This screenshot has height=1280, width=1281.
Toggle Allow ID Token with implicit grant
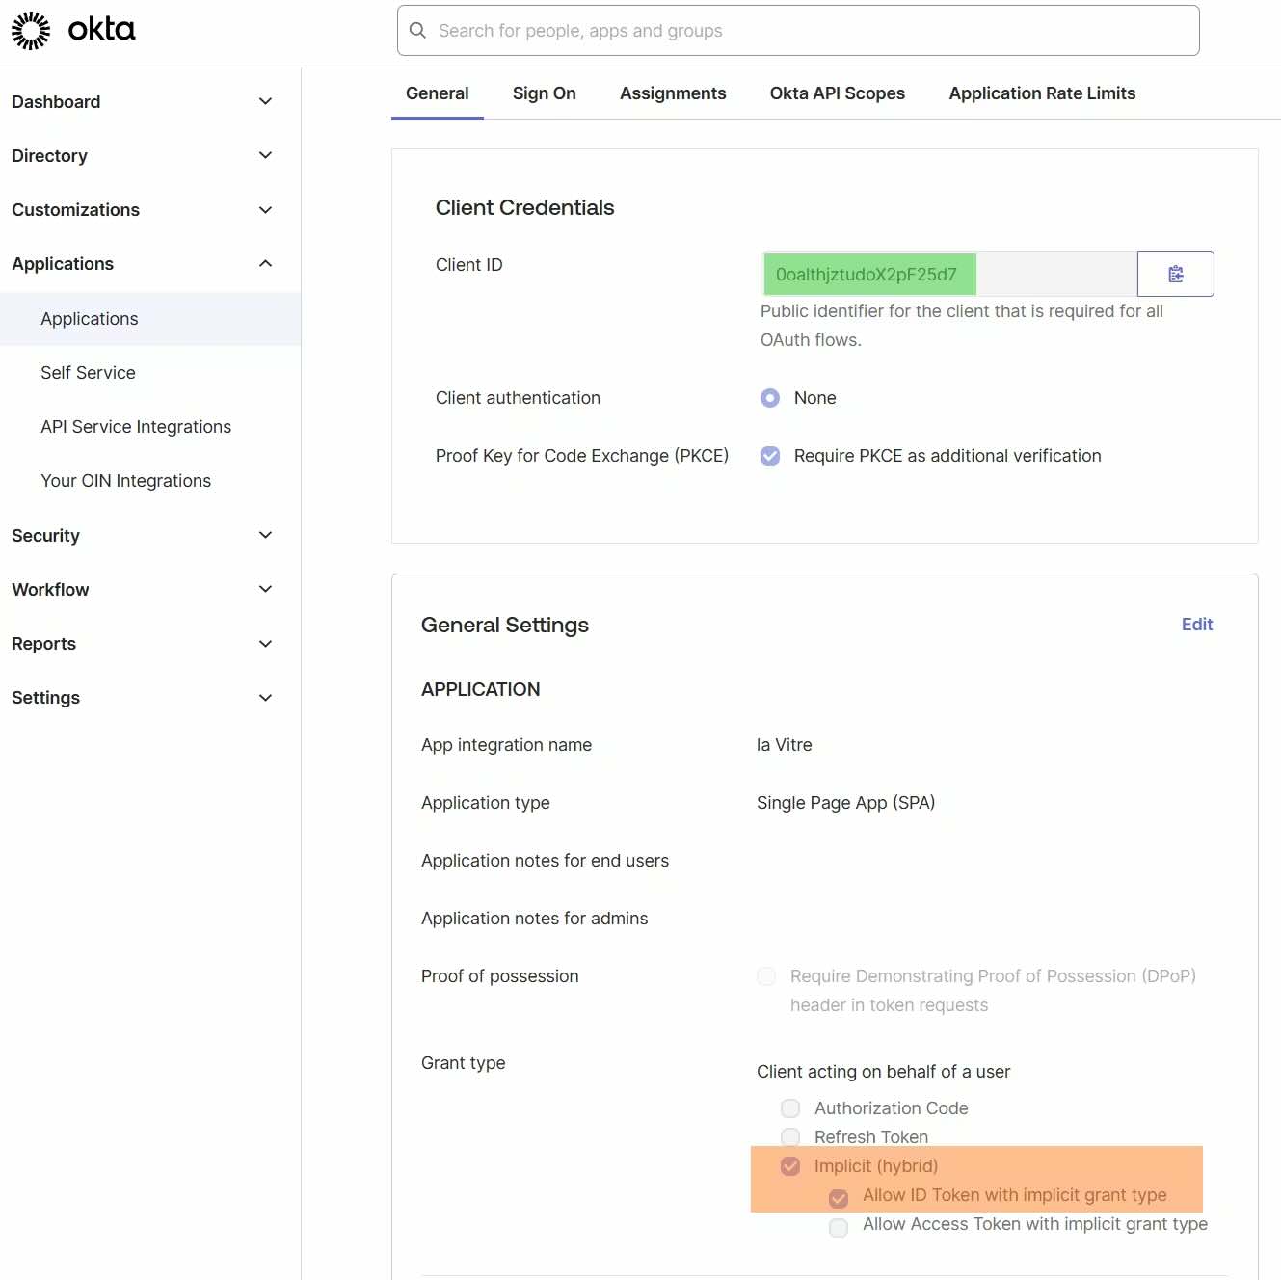(839, 1198)
